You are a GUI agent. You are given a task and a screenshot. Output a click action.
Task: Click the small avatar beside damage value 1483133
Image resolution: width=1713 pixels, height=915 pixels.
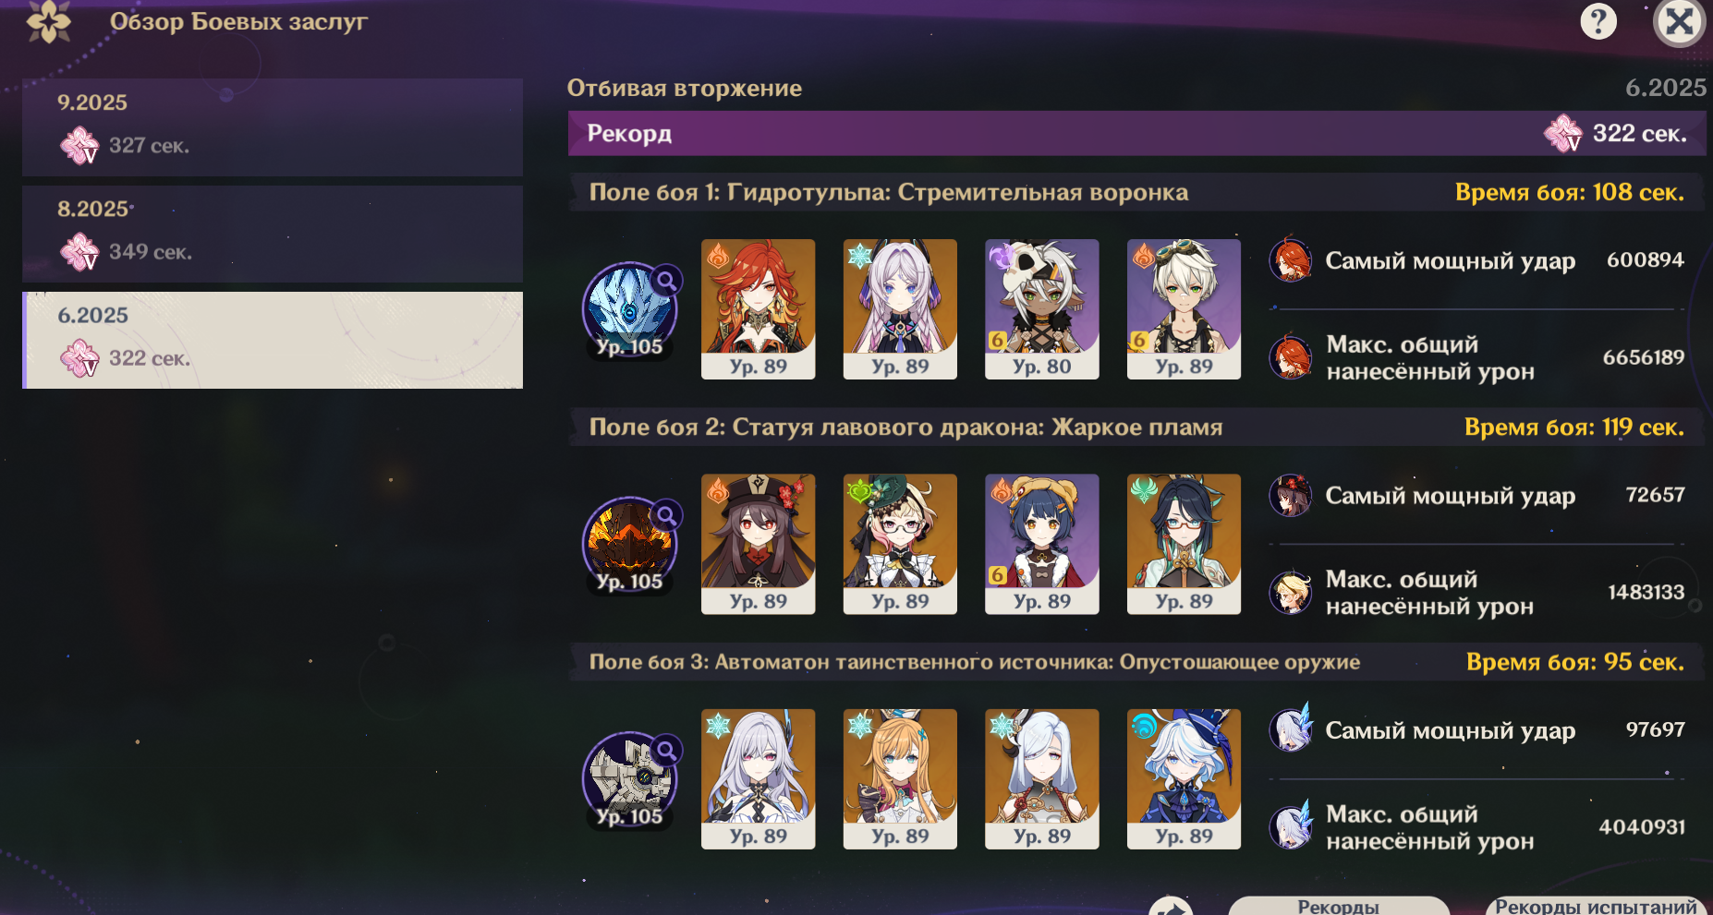coord(1290,592)
